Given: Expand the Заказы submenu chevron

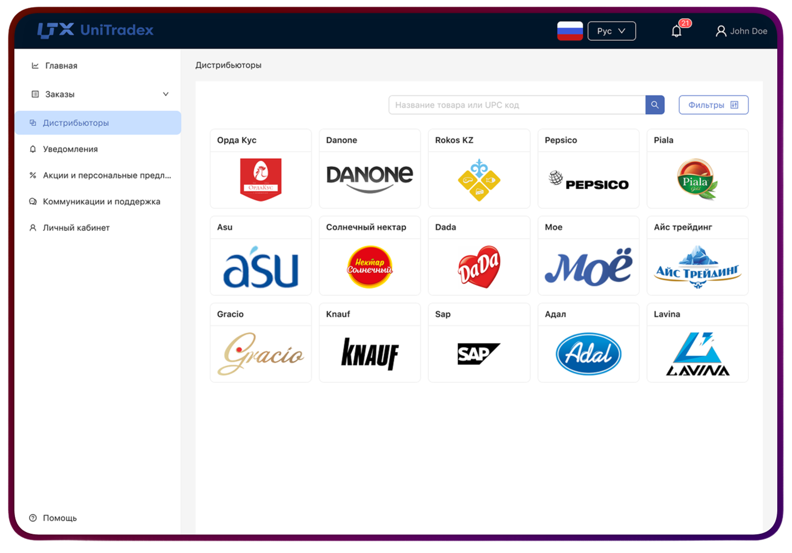Looking at the screenshot, I should pos(165,94).
